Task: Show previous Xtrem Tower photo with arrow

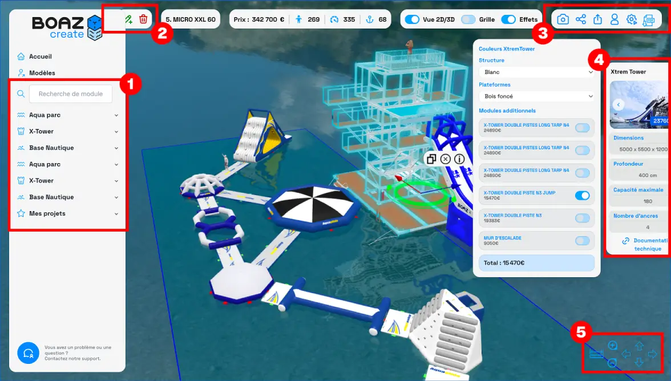Action: (619, 104)
